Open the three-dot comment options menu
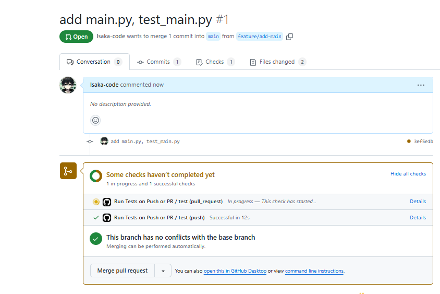 click(x=421, y=85)
